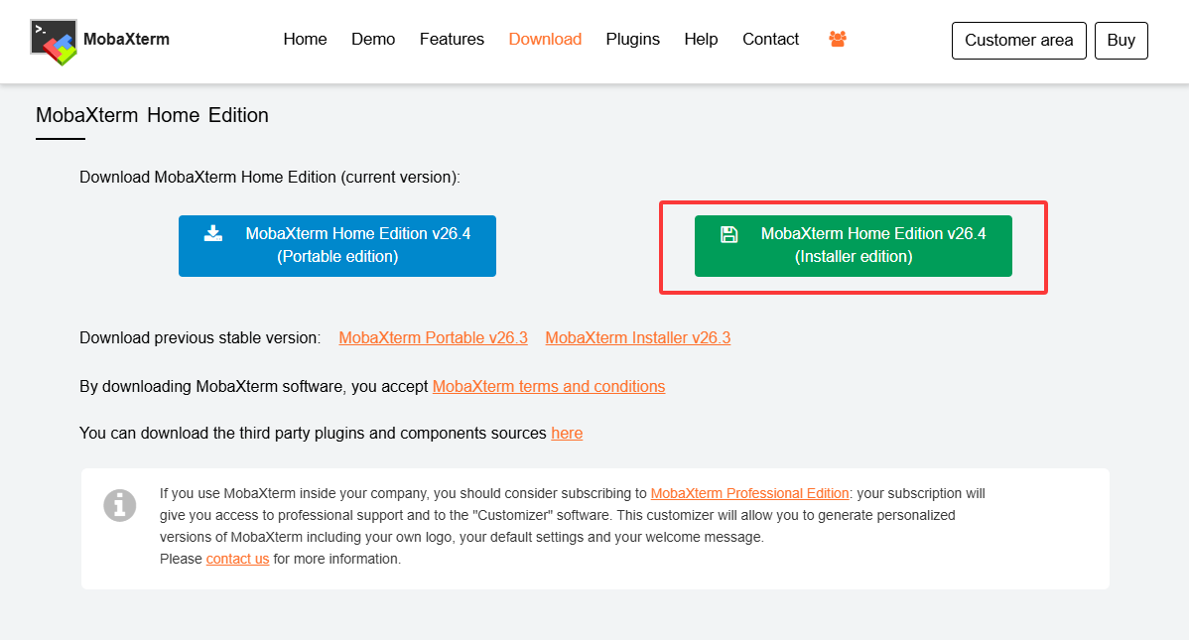Viewport: 1189px width, 640px height.
Task: Go to the Demo page
Action: click(373, 40)
